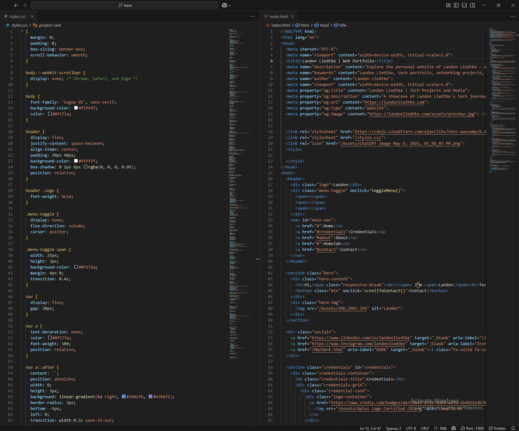The image size is (519, 431).
Task: Change indentation via Spaces: 2
Action: tap(394, 428)
